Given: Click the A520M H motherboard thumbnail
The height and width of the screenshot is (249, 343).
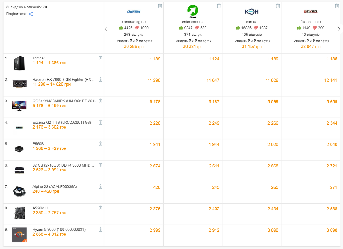Looking at the screenshot, I should click(x=20, y=213).
